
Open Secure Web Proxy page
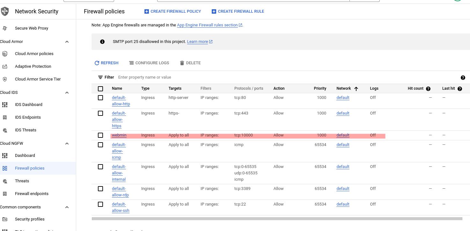[32, 28]
